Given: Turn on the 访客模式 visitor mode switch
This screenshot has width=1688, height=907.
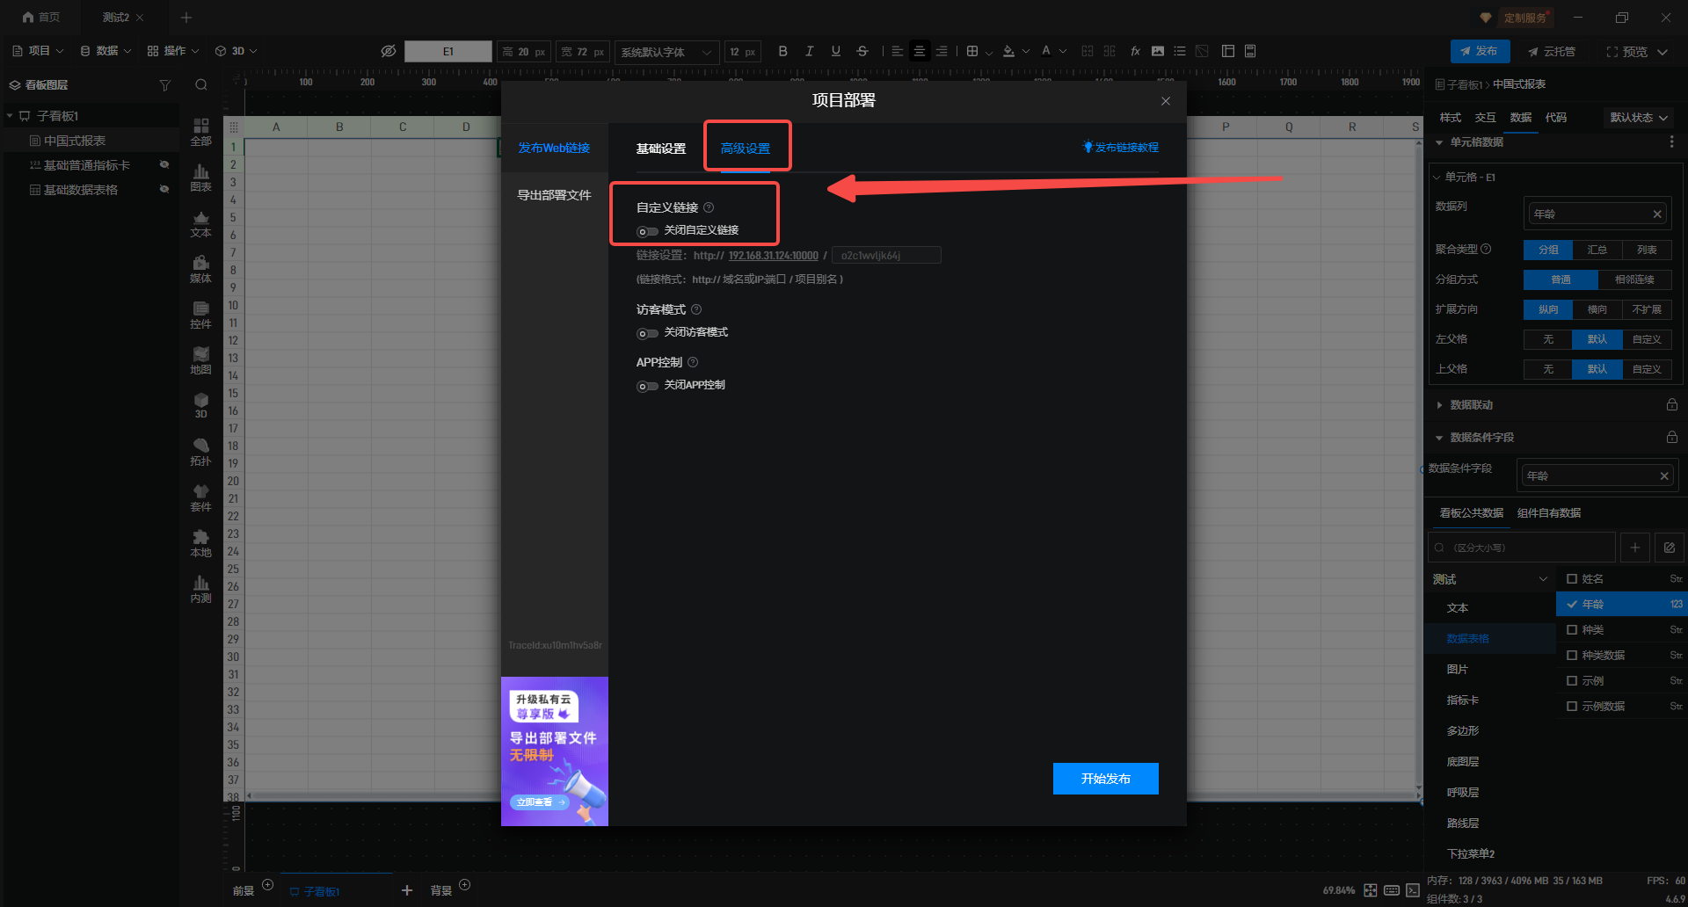Looking at the screenshot, I should coord(647,333).
